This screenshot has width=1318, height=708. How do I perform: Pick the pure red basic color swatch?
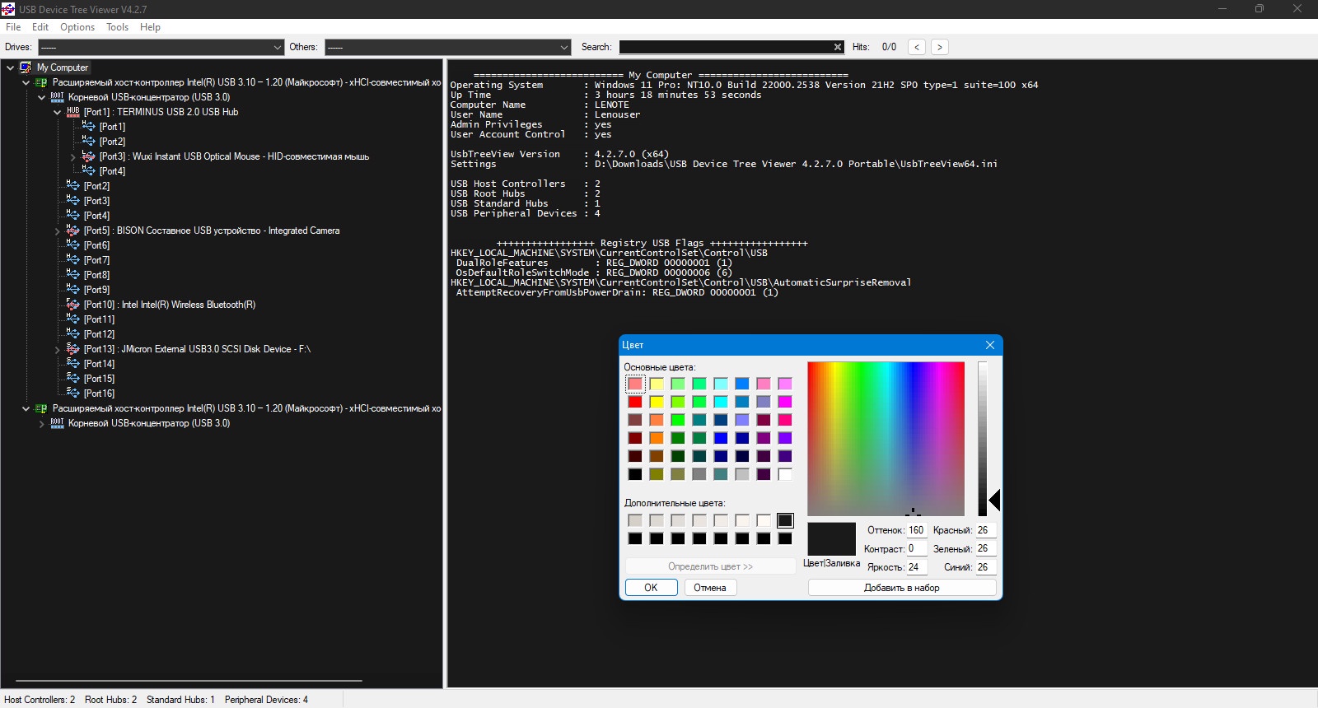pyautogui.click(x=635, y=402)
